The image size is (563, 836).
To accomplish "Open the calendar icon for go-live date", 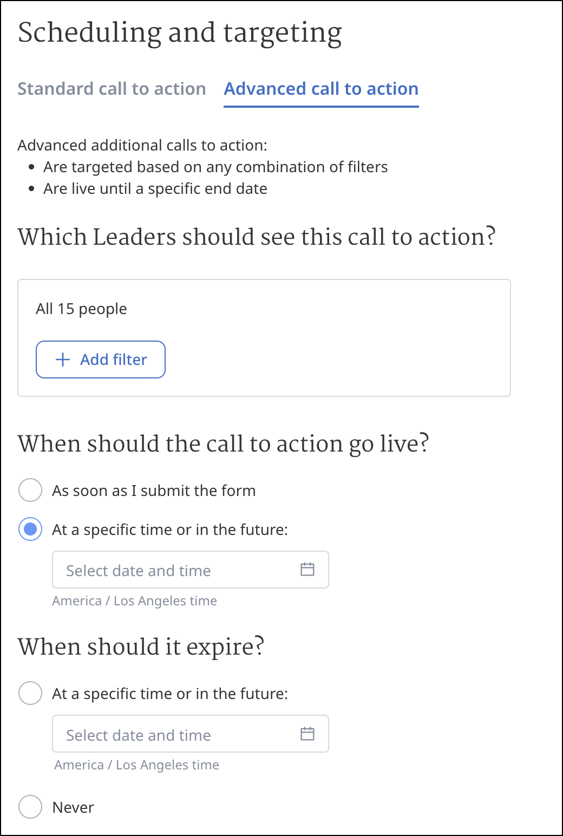I will click(307, 569).
